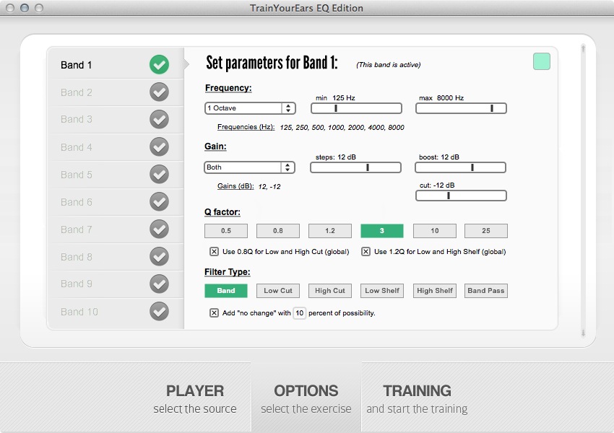Set Q factor to 1.2
This screenshot has width=614, height=433.
pyautogui.click(x=330, y=231)
